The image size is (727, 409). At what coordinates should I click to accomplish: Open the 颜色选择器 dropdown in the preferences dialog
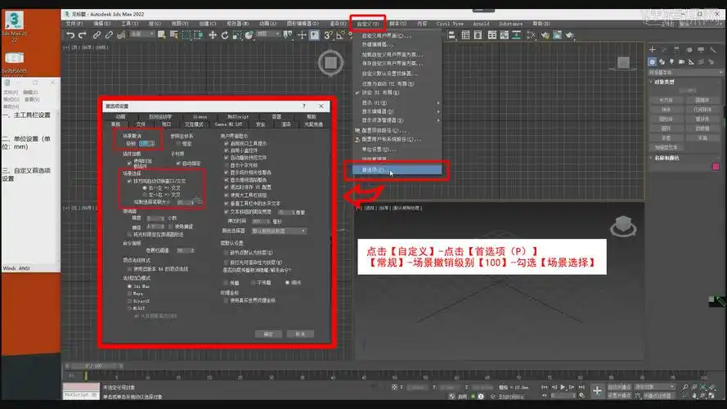click(x=279, y=231)
